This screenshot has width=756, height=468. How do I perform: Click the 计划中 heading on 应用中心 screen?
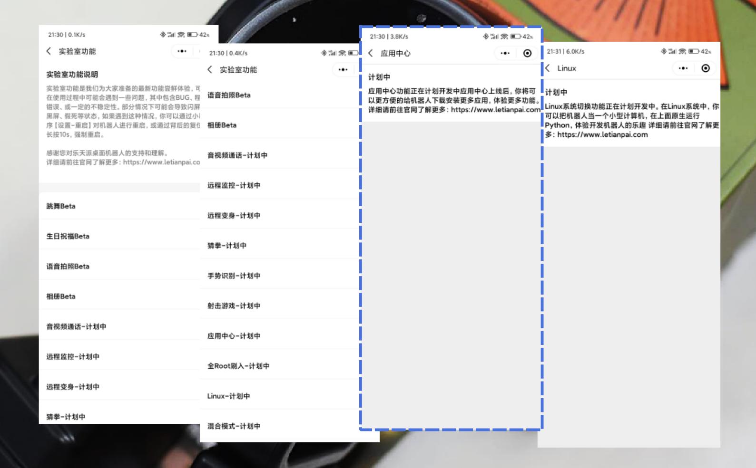[379, 77]
